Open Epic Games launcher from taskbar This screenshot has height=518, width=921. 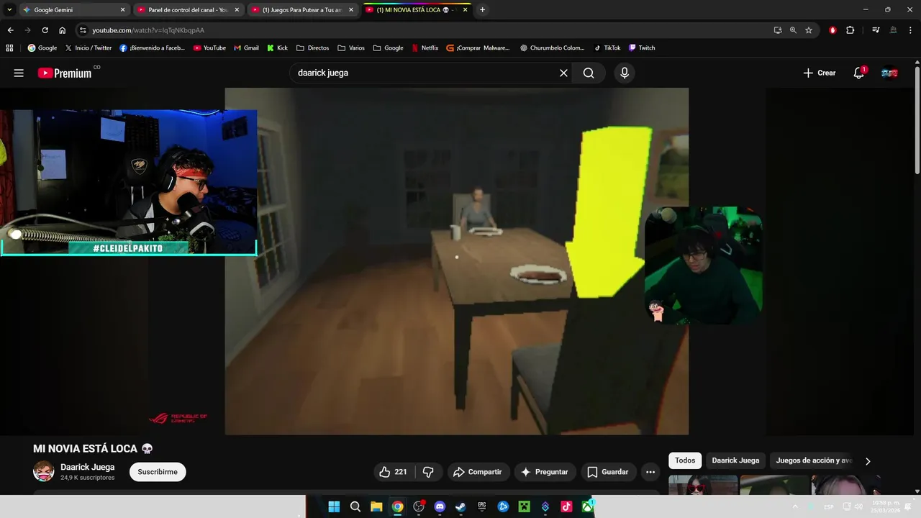(x=482, y=506)
